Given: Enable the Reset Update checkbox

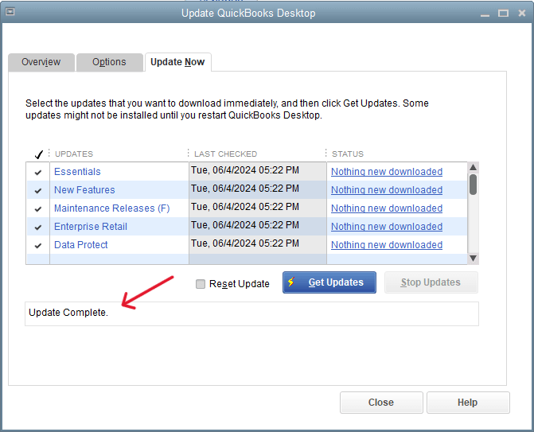Looking at the screenshot, I should (201, 284).
